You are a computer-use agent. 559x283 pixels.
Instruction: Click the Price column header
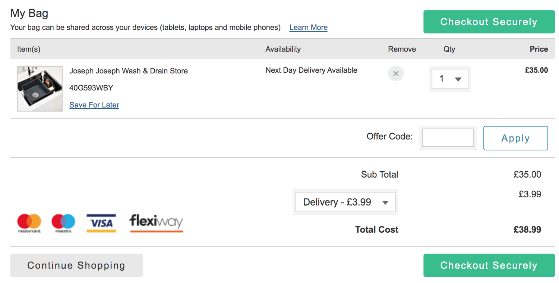coord(539,49)
